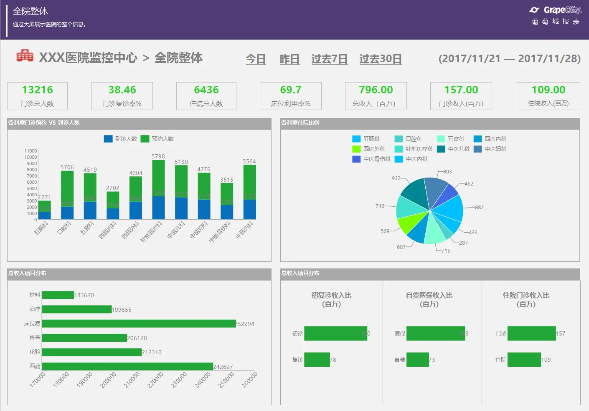Viewport: 589px width, 411px height.
Task: Click the 肛肠科 pie legend swatch
Action: [x=356, y=139]
